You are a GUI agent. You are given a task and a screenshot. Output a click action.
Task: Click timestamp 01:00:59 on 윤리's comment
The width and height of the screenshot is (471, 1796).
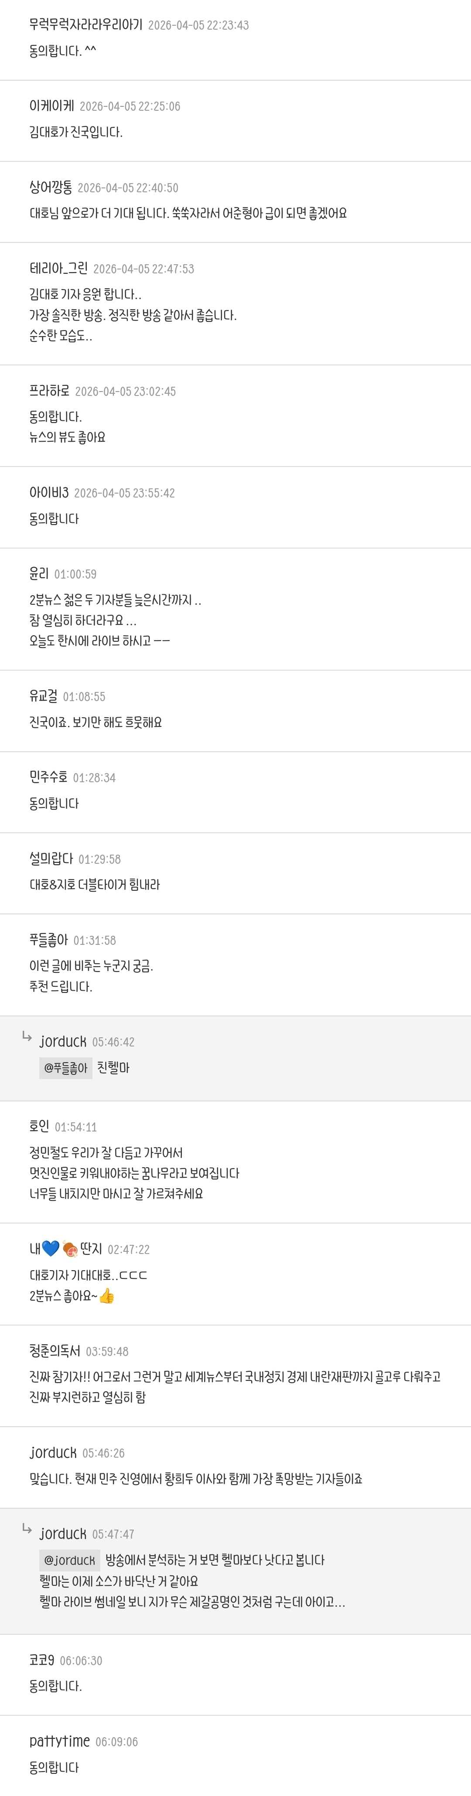(75, 574)
